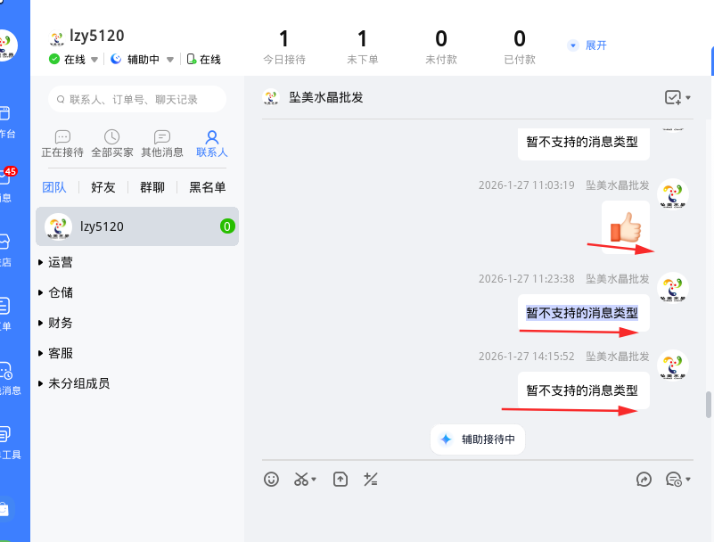Click the 今日接待 count 1

(x=283, y=39)
